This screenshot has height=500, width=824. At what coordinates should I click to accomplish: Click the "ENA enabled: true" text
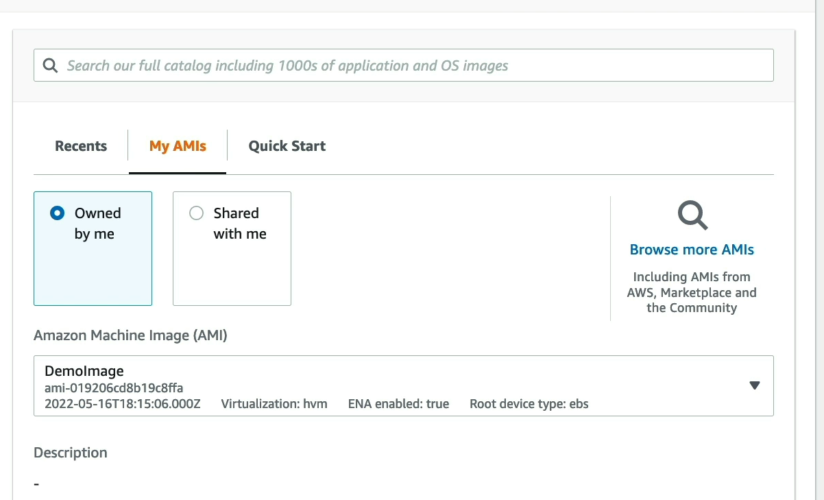(398, 404)
